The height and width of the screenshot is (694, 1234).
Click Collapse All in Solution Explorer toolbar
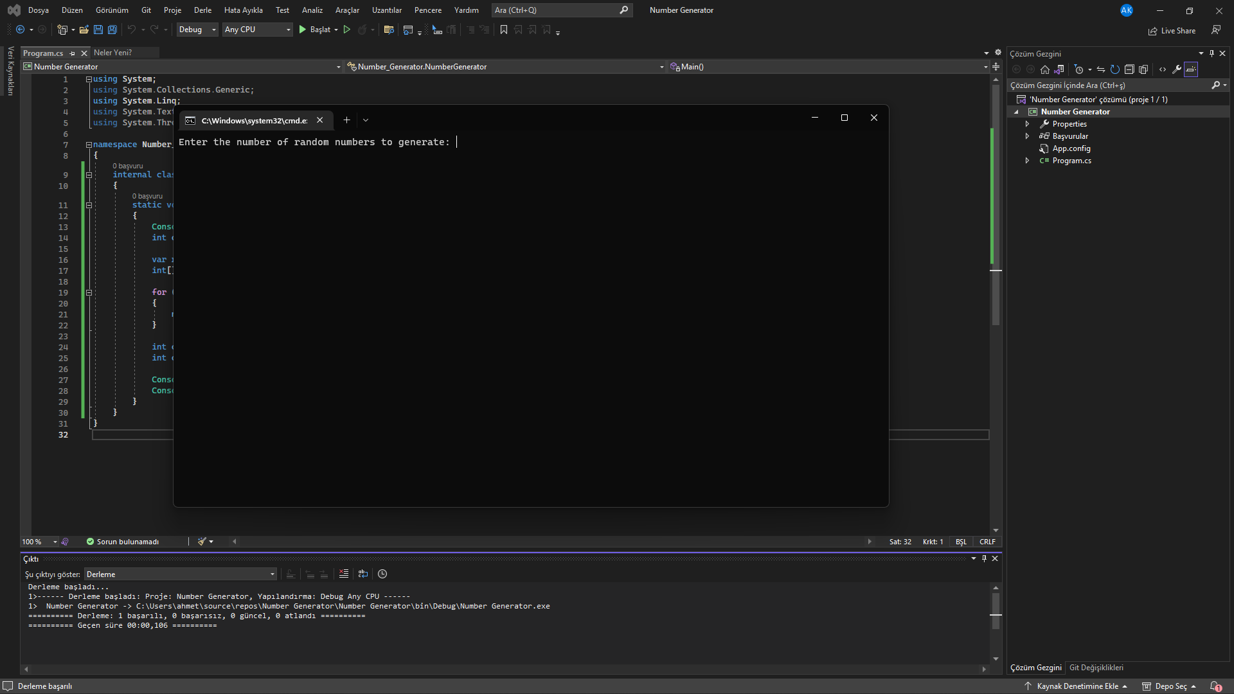1129,69
